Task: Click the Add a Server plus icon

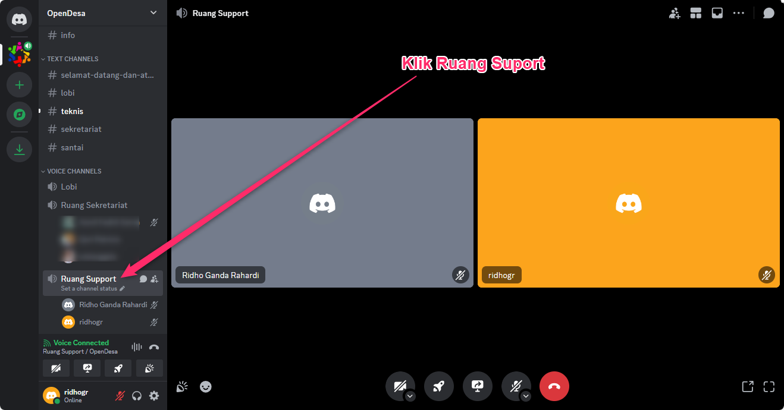Action: point(20,85)
